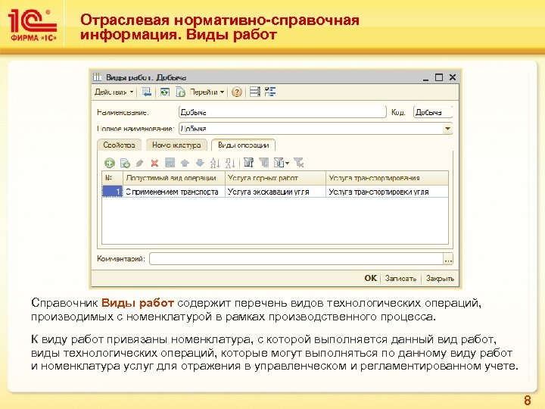Screen dimensions: 545x409
Task: Click the ellipsis button next to Комментарий
Action: [x=448, y=259]
